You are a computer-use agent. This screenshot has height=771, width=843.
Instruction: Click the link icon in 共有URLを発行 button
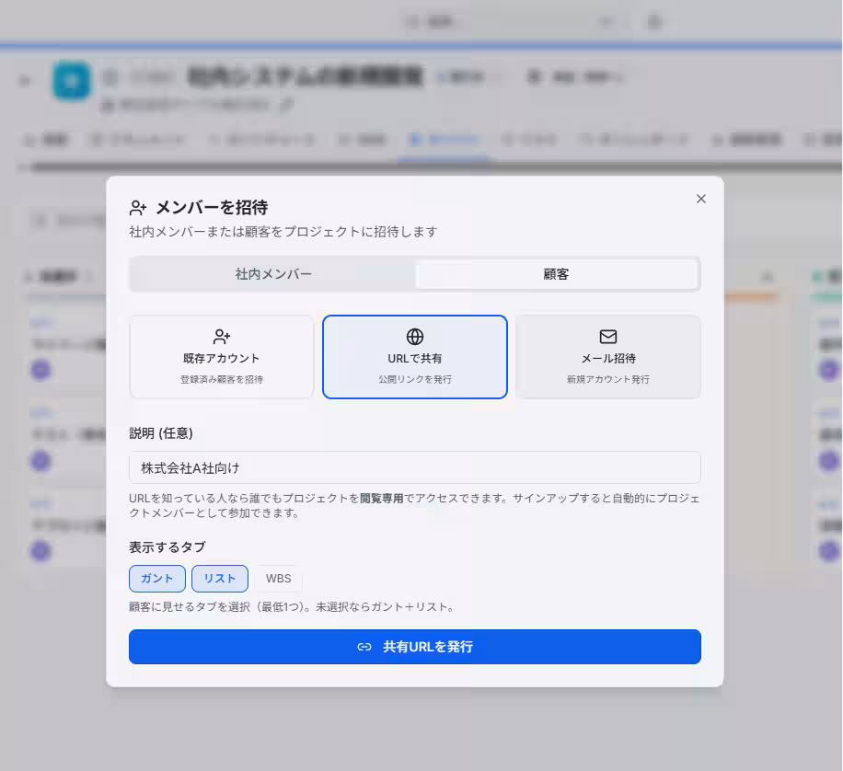[x=364, y=647]
